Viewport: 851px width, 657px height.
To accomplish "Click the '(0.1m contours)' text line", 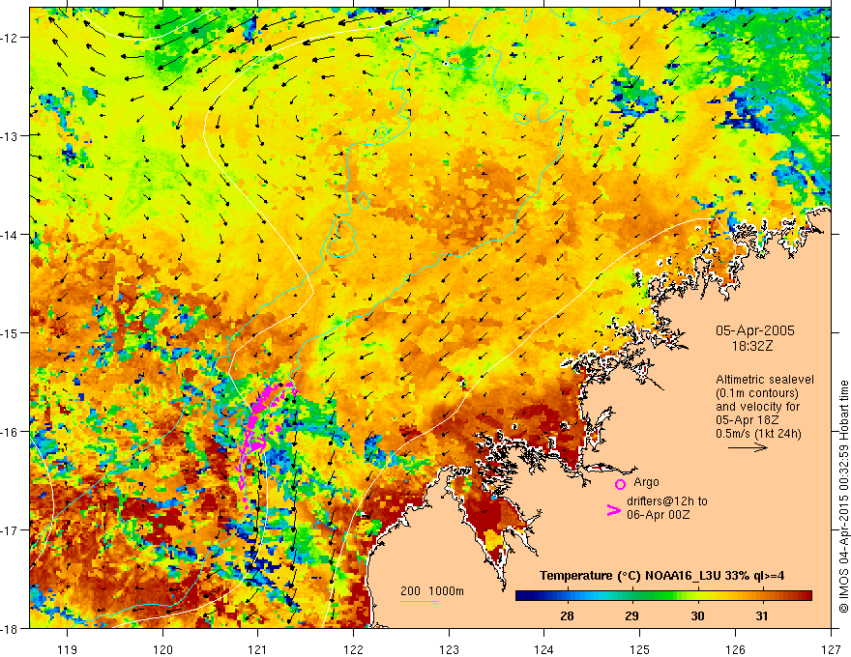I will (757, 393).
